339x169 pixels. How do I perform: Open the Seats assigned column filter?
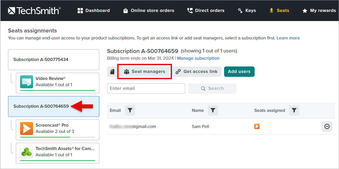point(294,110)
